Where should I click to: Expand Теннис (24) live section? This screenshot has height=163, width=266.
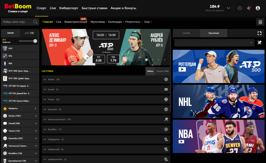point(45,100)
